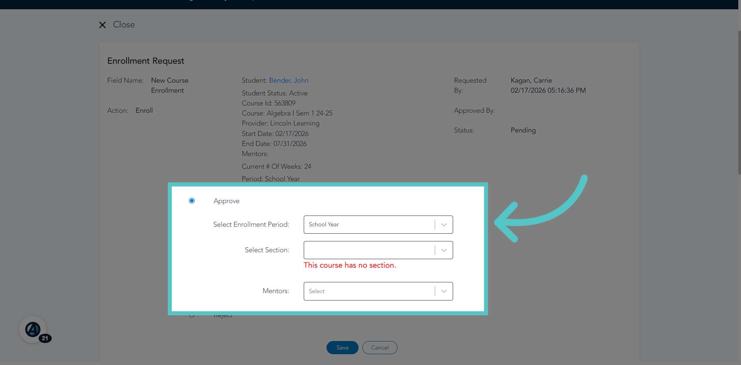Click the 'Student Status: Active' text
741x365 pixels.
275,93
